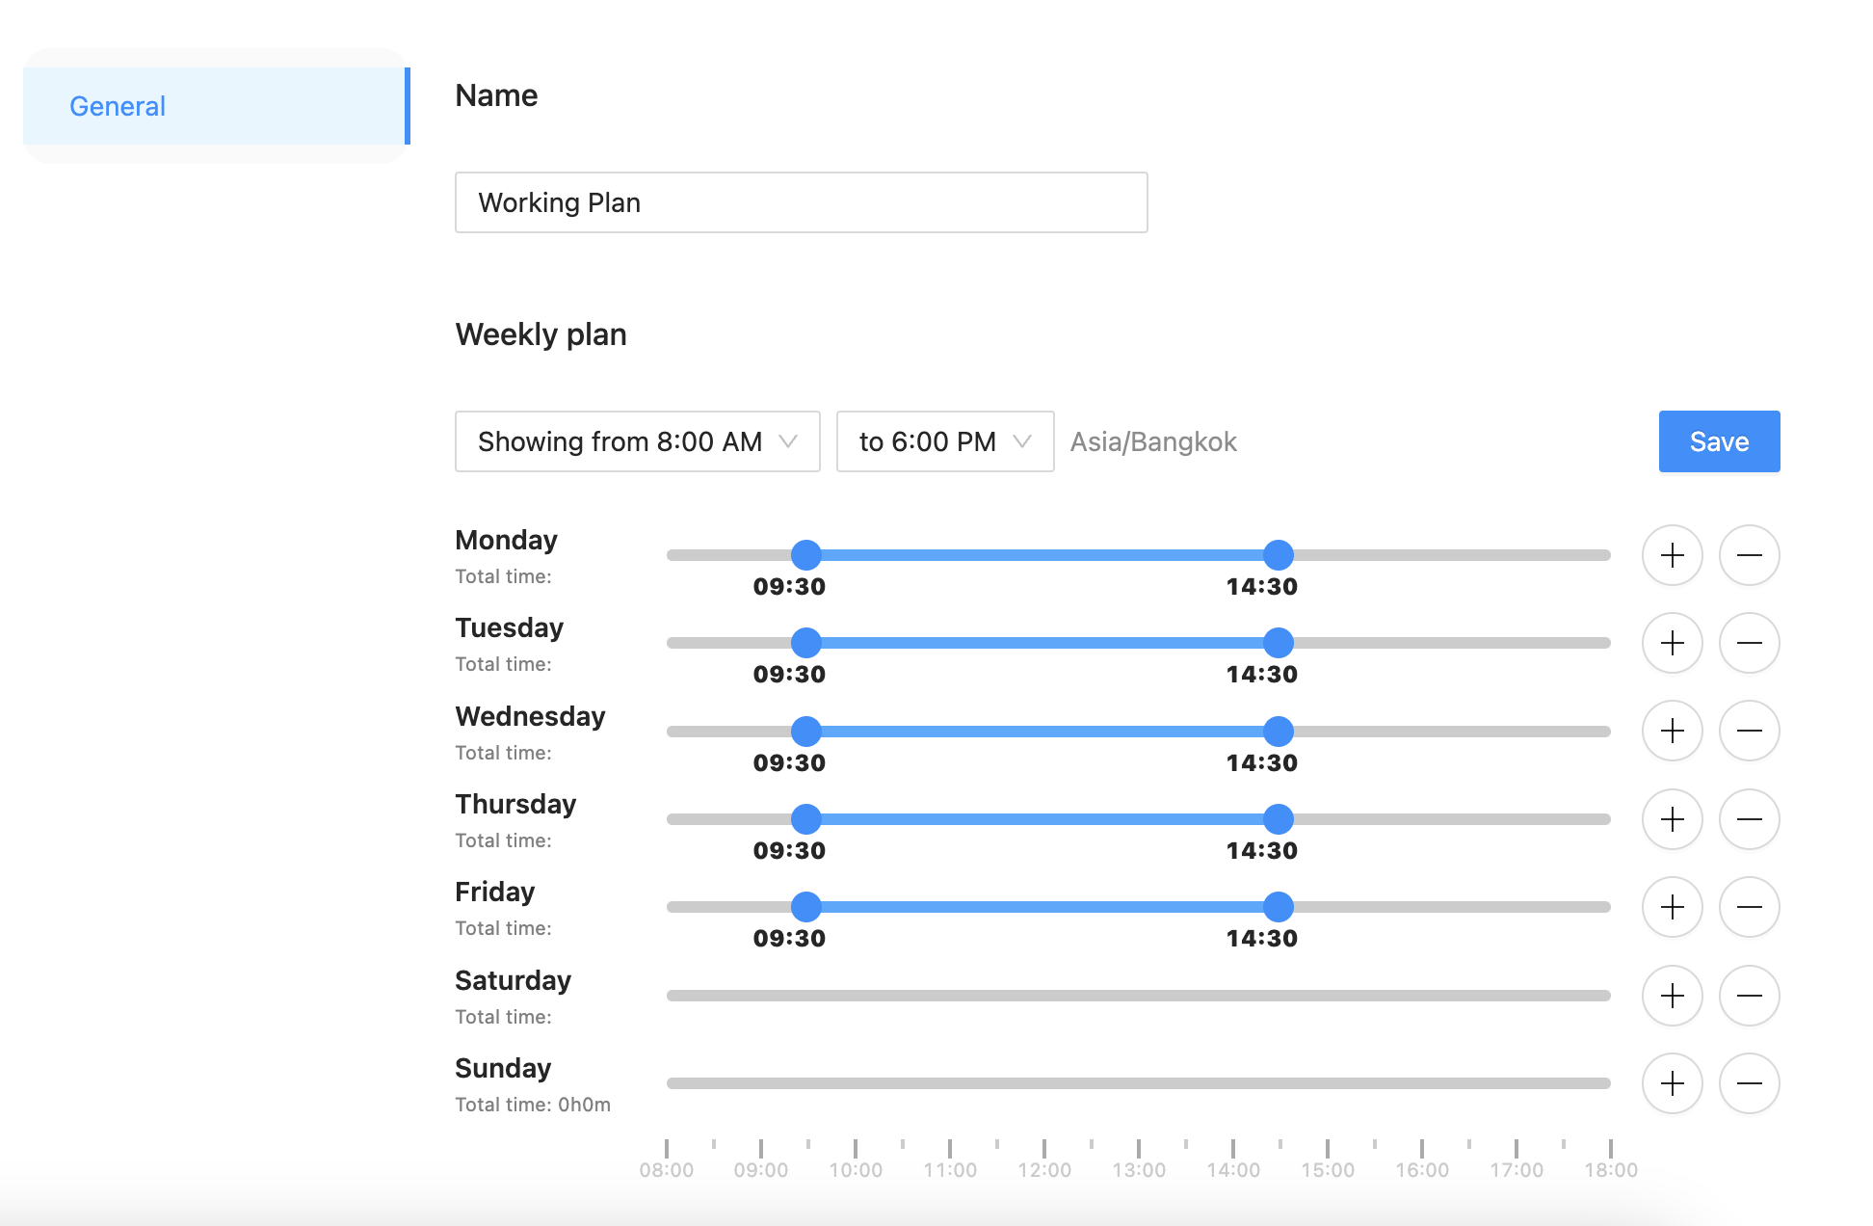The width and height of the screenshot is (1873, 1226).
Task: Click the minus icon for Saturday
Action: pos(1749,996)
